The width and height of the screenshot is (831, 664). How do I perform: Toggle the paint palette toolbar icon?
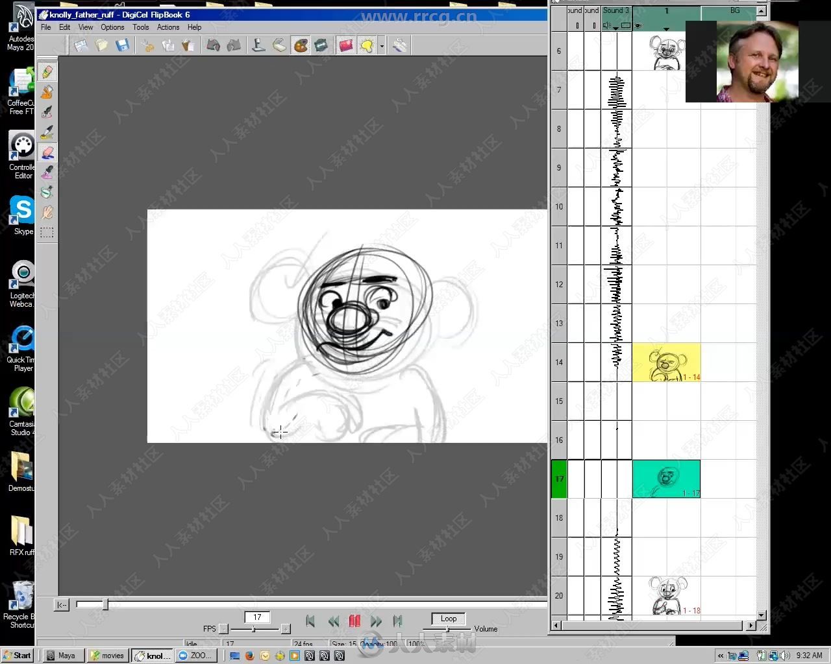pyautogui.click(x=301, y=45)
